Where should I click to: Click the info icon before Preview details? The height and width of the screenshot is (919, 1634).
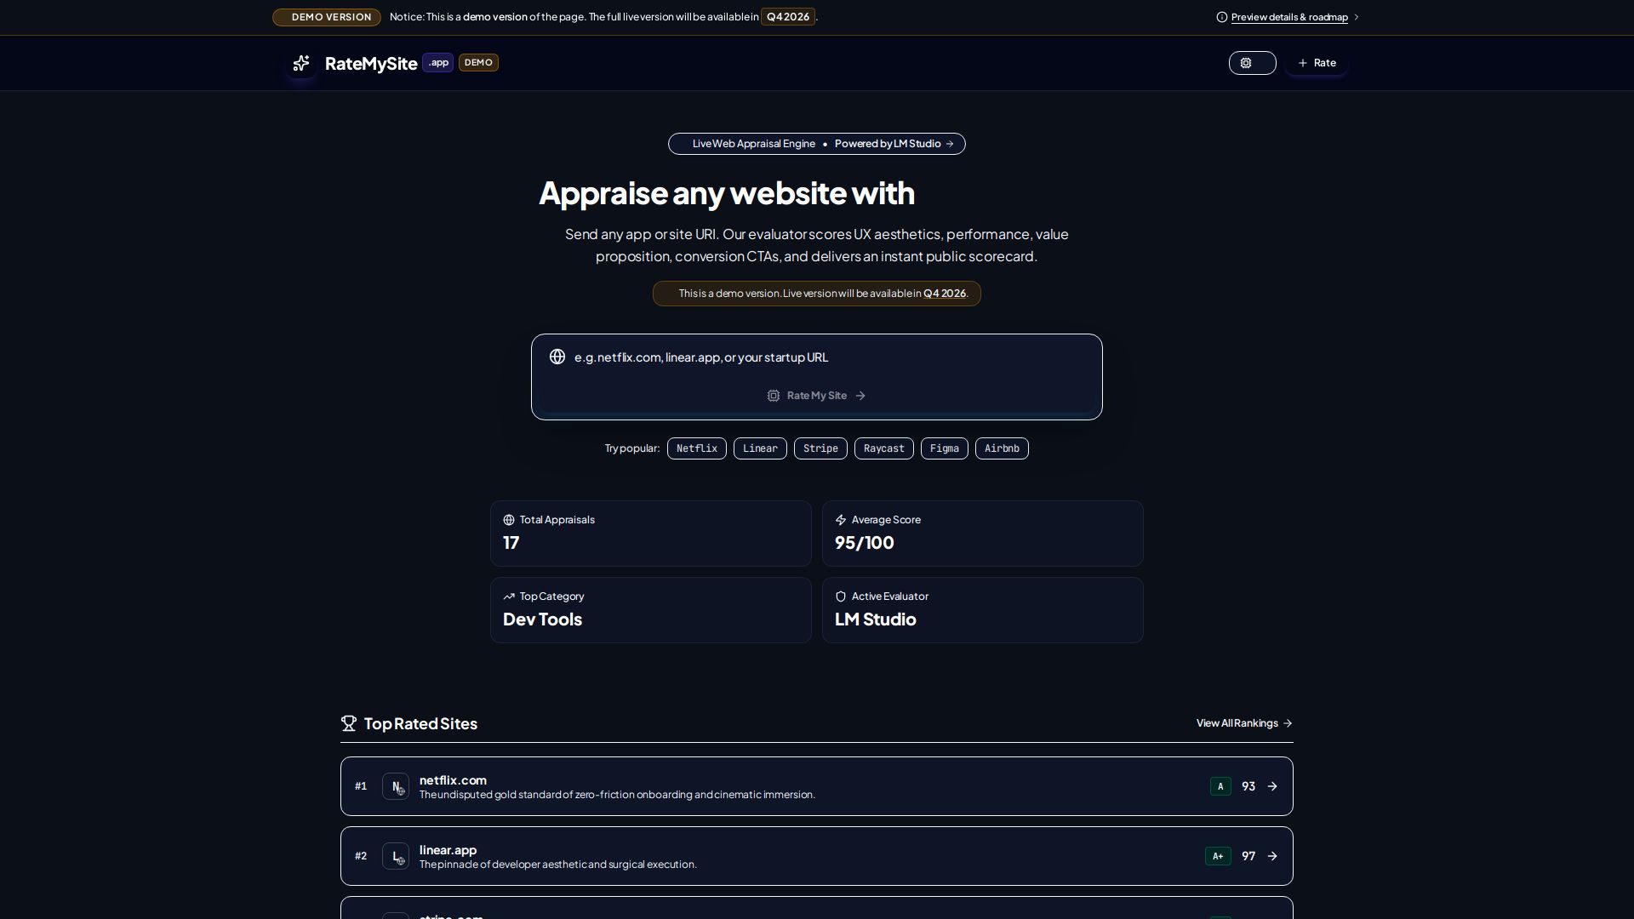tap(1222, 17)
